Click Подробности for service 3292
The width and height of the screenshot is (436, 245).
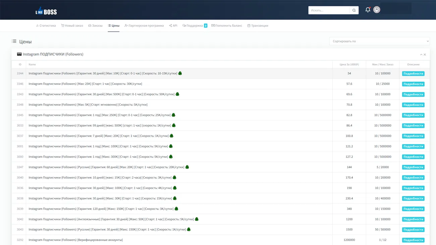(413, 240)
